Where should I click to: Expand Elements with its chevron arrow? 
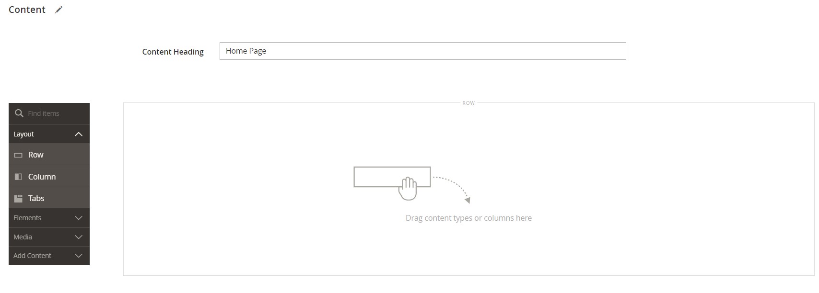[x=79, y=218]
